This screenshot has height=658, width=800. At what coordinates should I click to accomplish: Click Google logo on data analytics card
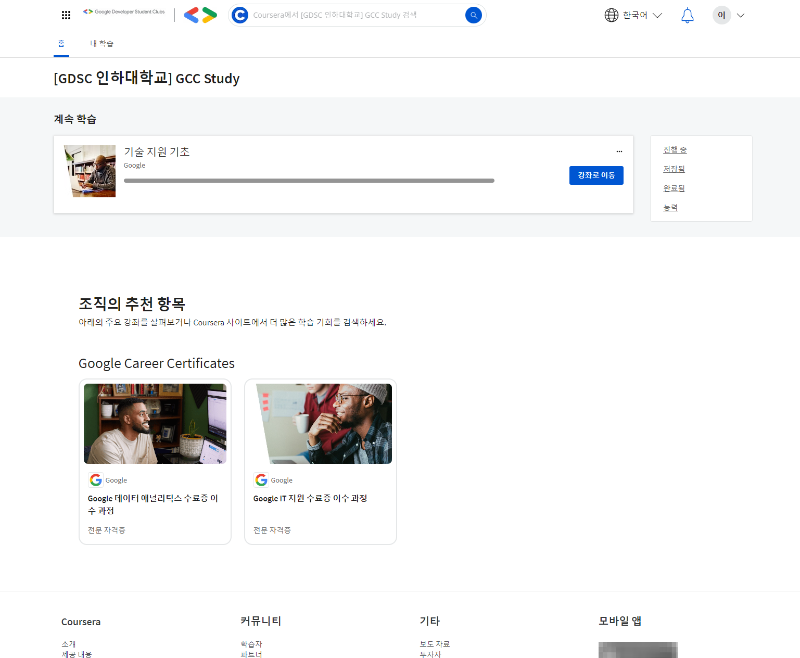tap(96, 480)
